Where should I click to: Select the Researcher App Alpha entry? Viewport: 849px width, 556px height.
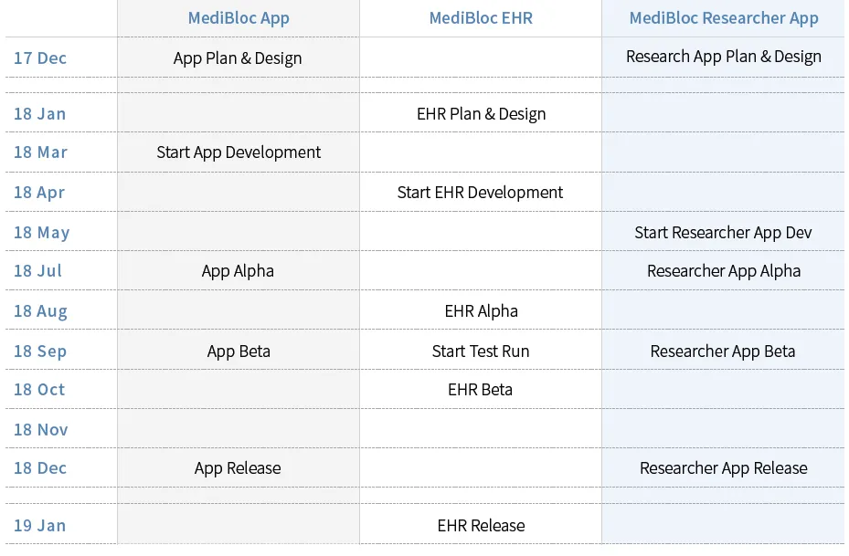pos(724,271)
